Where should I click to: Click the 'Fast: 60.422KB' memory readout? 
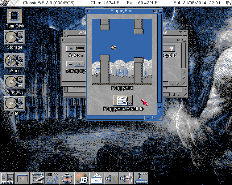[x=142, y=3]
